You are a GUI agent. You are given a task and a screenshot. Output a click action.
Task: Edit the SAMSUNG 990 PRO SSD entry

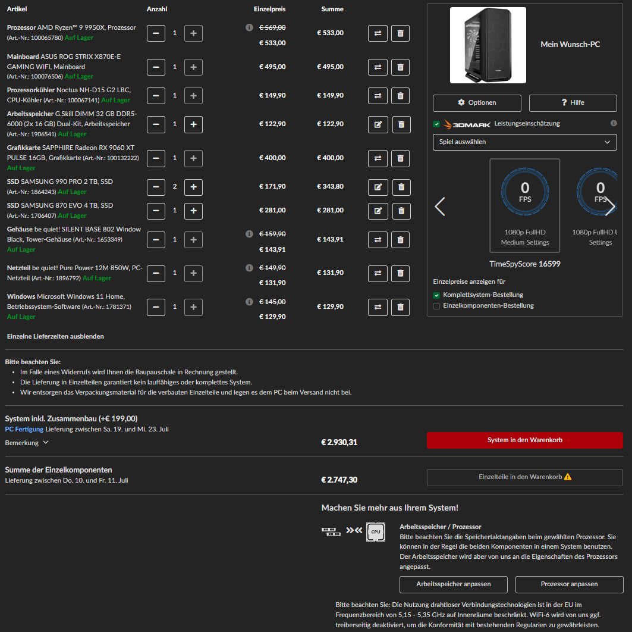(x=378, y=187)
